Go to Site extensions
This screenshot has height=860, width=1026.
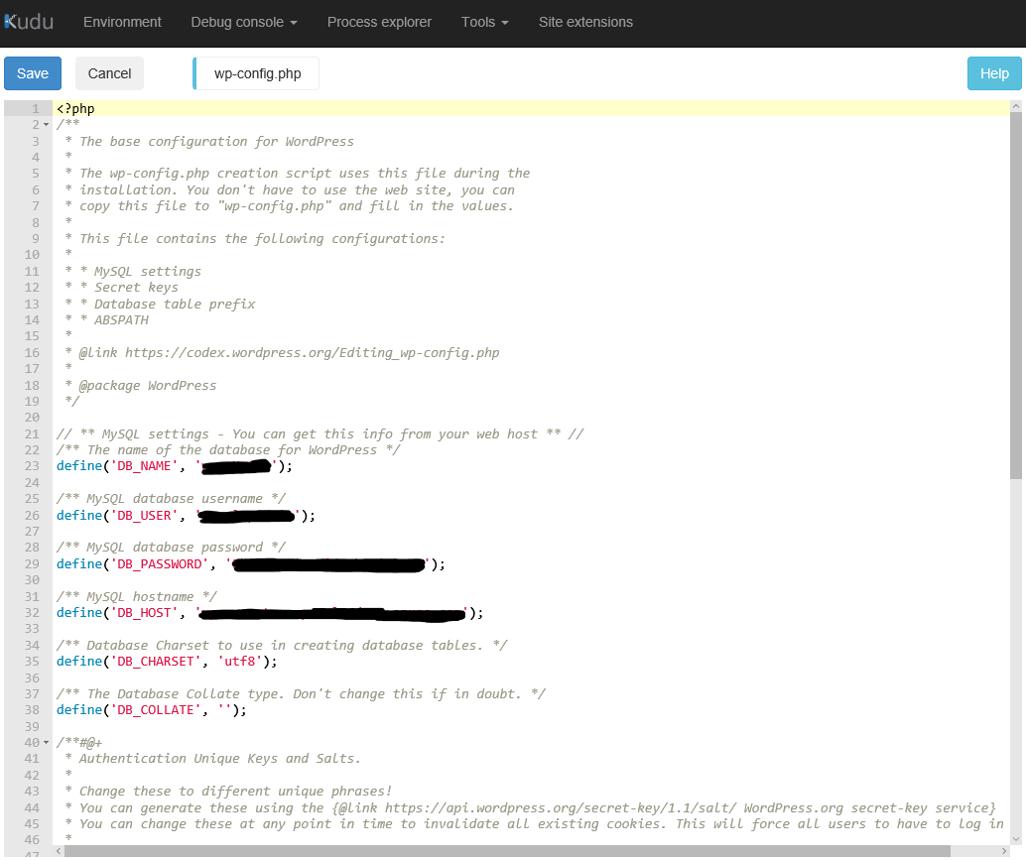(x=585, y=22)
